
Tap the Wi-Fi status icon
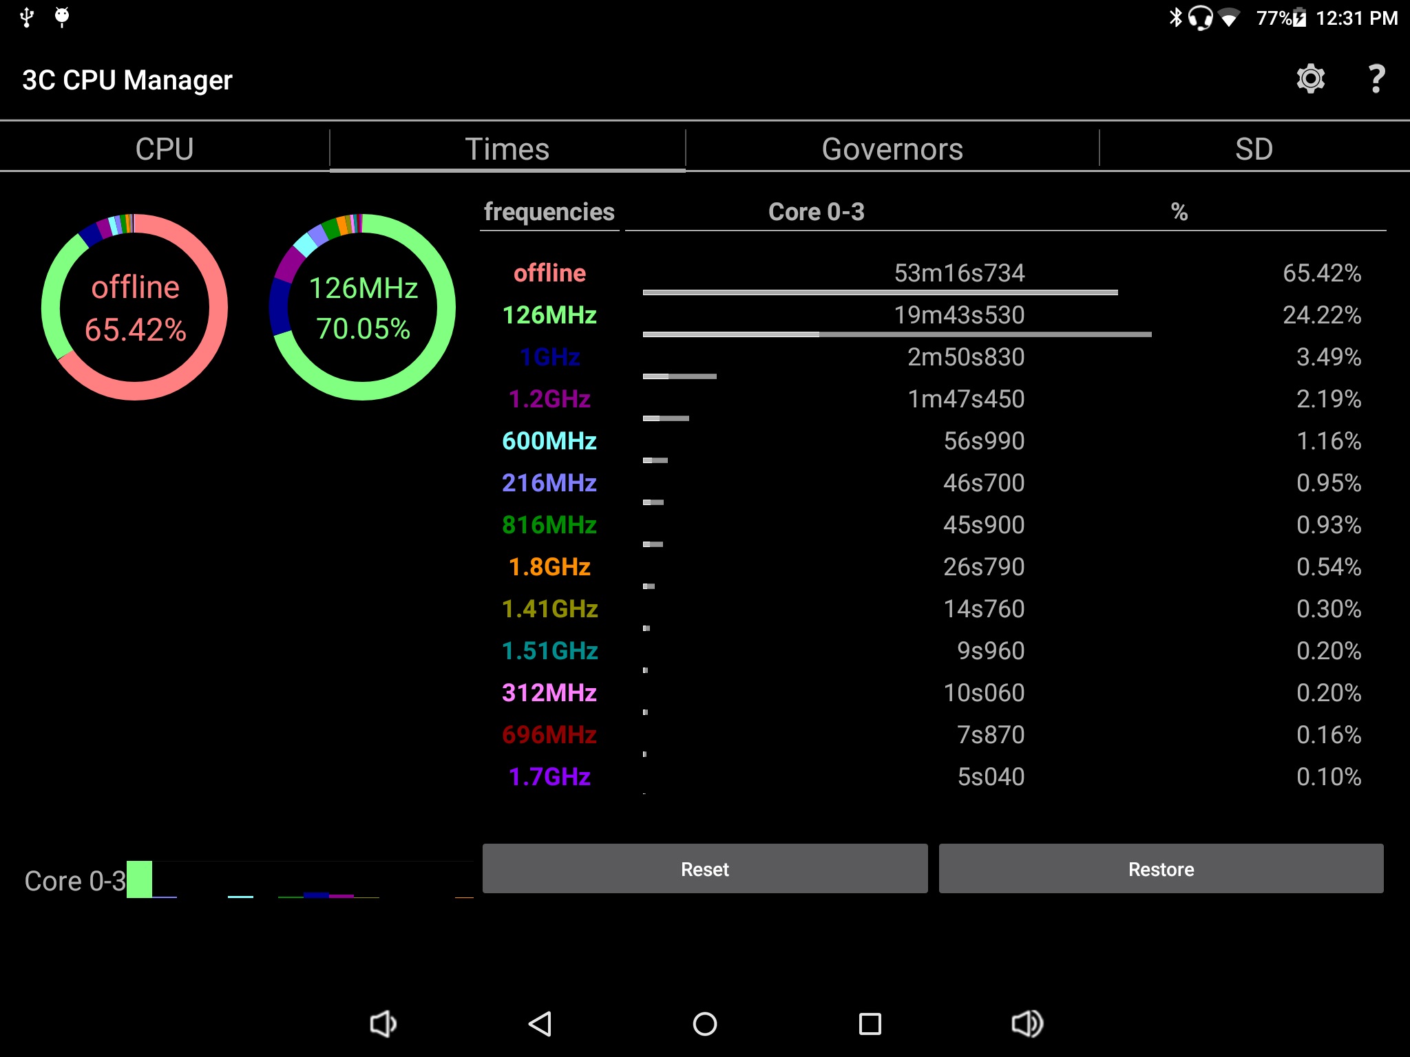click(1229, 18)
